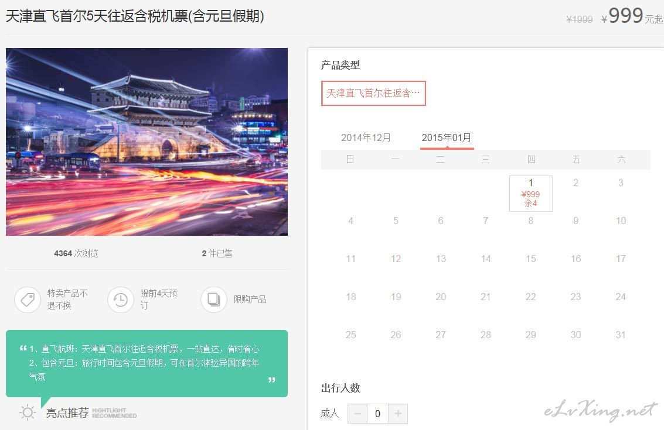Click the price tag icon for non-refundable special
Image resolution: width=664 pixels, height=430 pixels.
pyautogui.click(x=28, y=300)
